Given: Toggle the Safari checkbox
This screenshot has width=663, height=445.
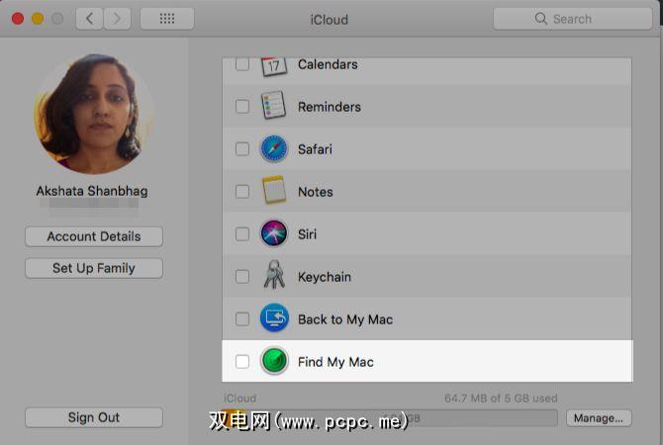Looking at the screenshot, I should click(242, 149).
